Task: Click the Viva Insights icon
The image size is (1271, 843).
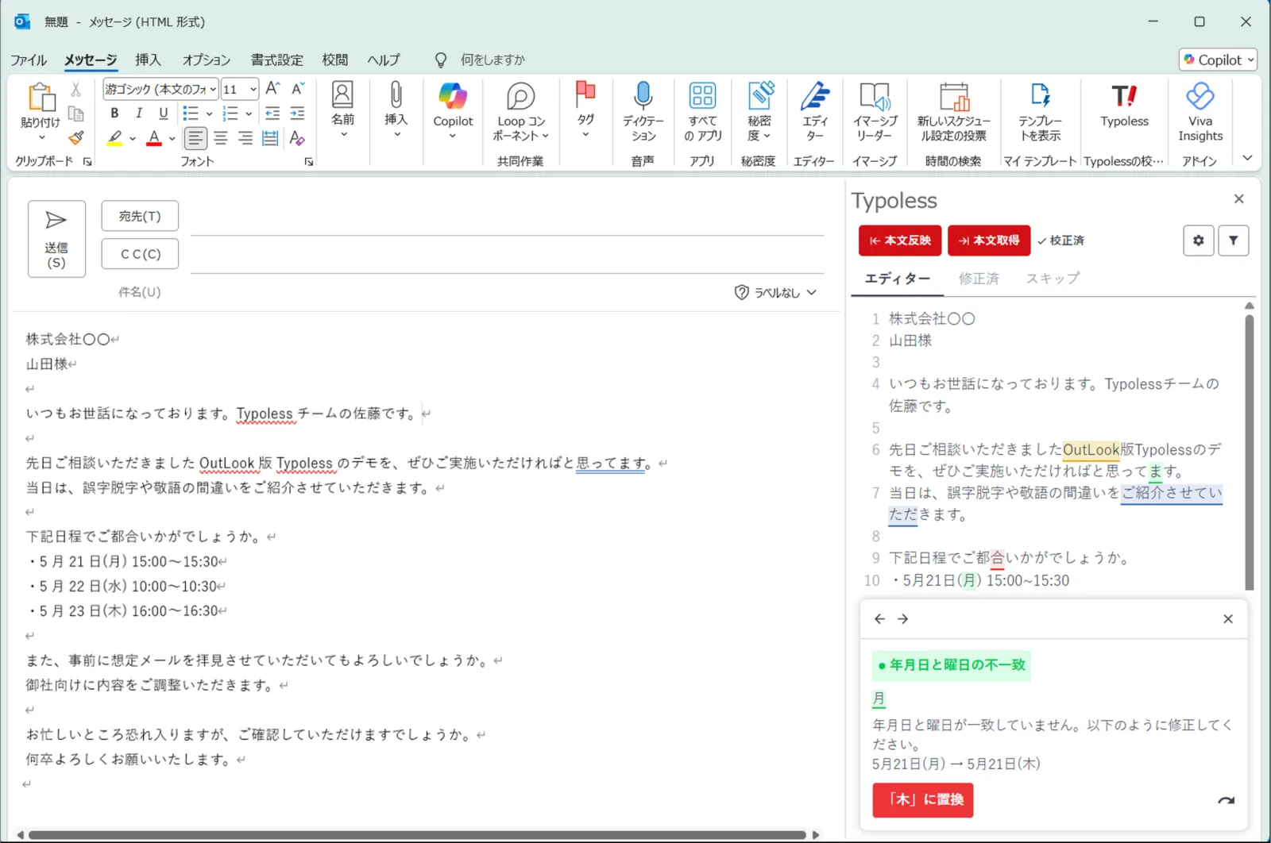Action: coord(1200,112)
